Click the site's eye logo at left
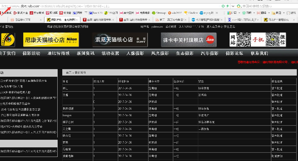 point(8,40)
